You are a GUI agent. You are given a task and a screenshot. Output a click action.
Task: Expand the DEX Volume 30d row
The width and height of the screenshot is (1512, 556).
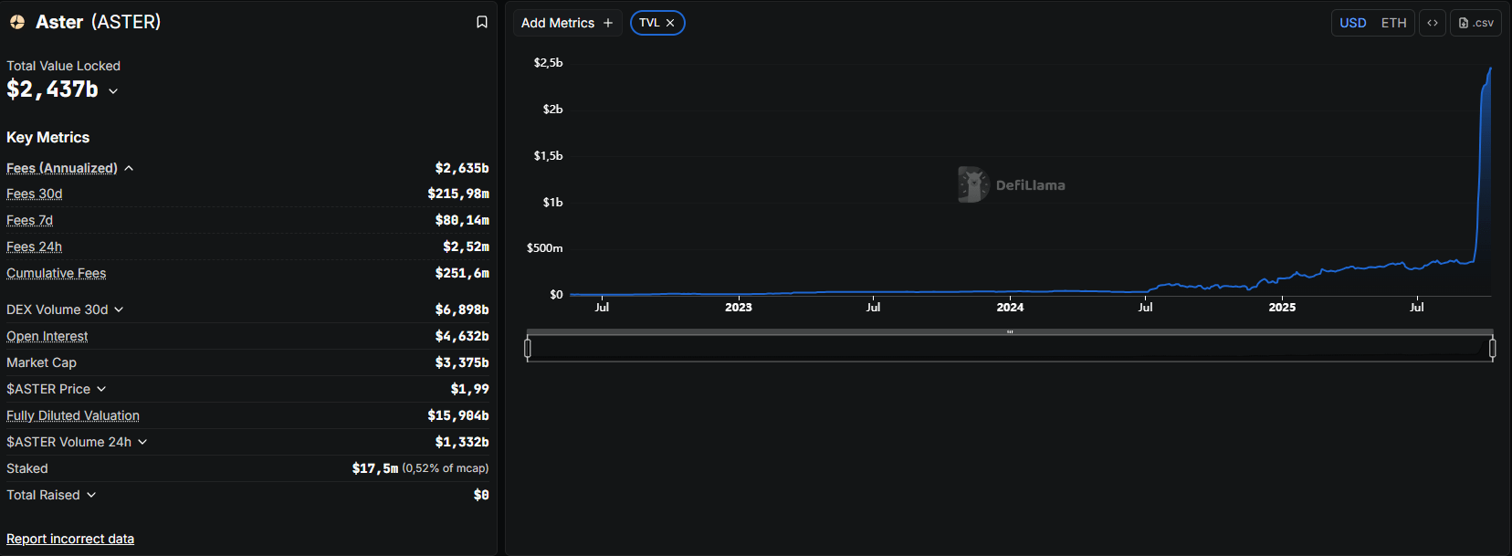coord(119,310)
